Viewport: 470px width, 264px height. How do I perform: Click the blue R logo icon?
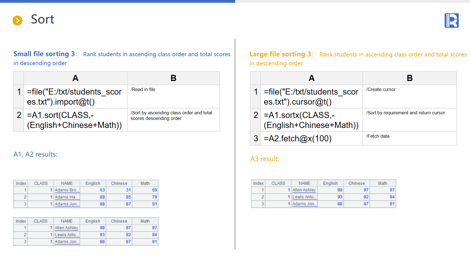(x=451, y=21)
